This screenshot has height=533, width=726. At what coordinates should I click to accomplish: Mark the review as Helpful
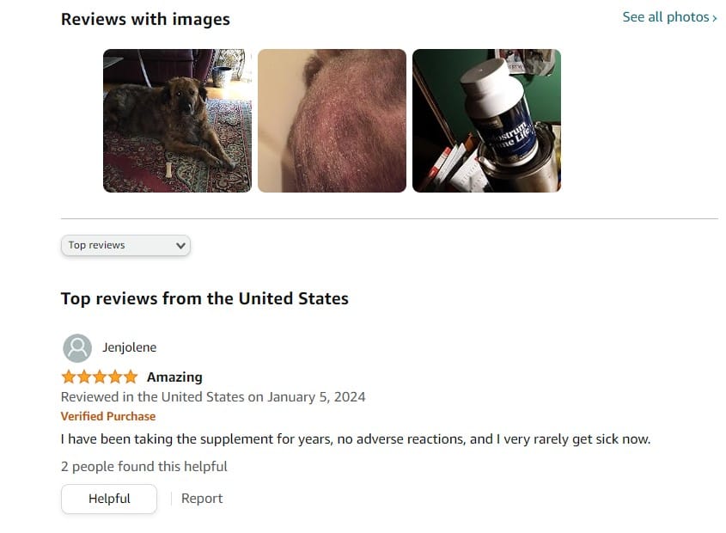click(109, 499)
